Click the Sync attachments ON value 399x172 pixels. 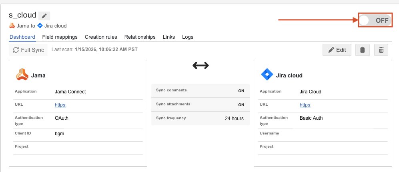[x=241, y=105]
